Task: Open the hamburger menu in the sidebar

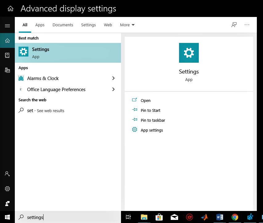Action: pos(7,26)
